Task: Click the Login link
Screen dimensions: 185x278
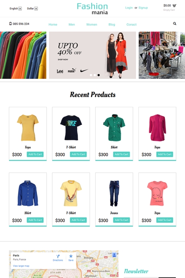Action: (129, 8)
